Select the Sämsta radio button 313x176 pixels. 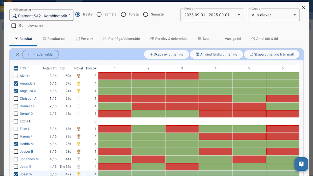pyautogui.click(x=99, y=14)
